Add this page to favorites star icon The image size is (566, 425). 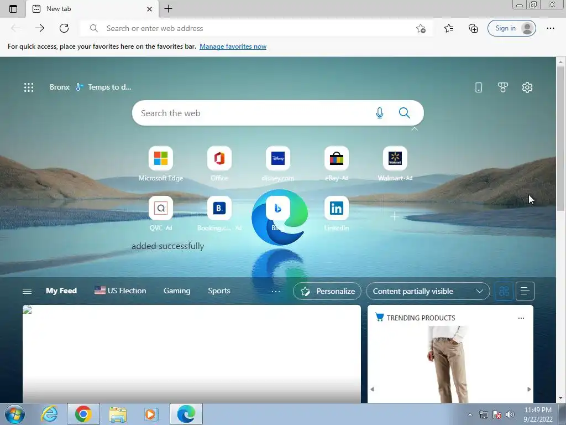click(421, 28)
